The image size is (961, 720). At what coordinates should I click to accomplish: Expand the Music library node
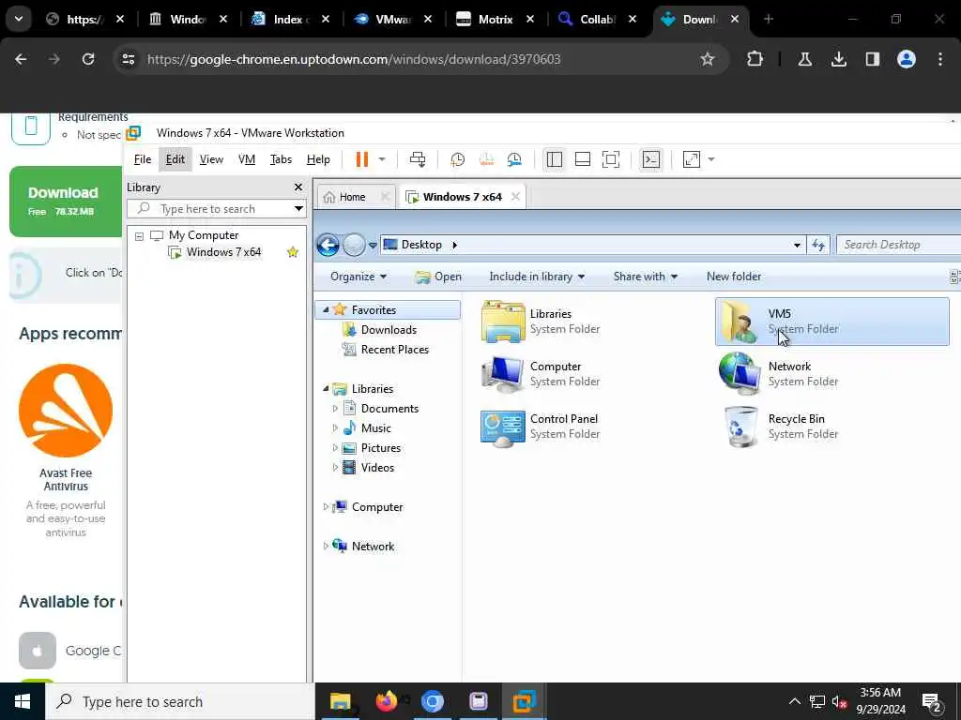click(335, 427)
